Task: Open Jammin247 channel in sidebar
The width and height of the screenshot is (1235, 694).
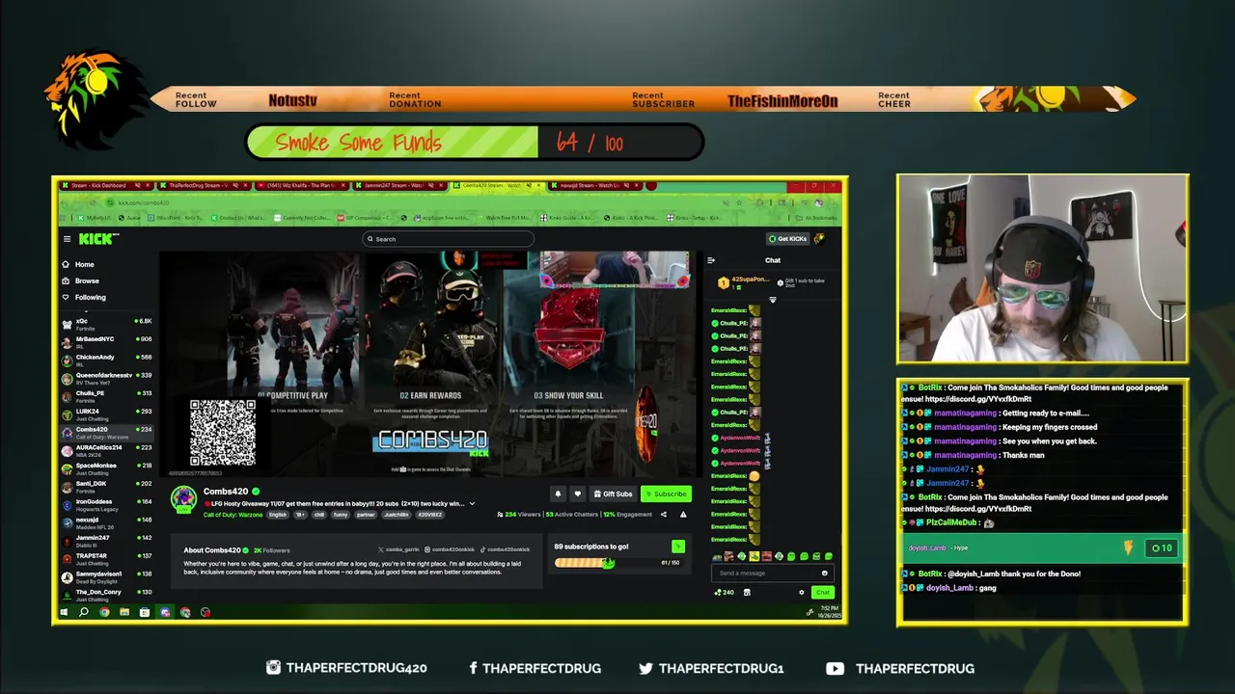Action: (x=106, y=541)
